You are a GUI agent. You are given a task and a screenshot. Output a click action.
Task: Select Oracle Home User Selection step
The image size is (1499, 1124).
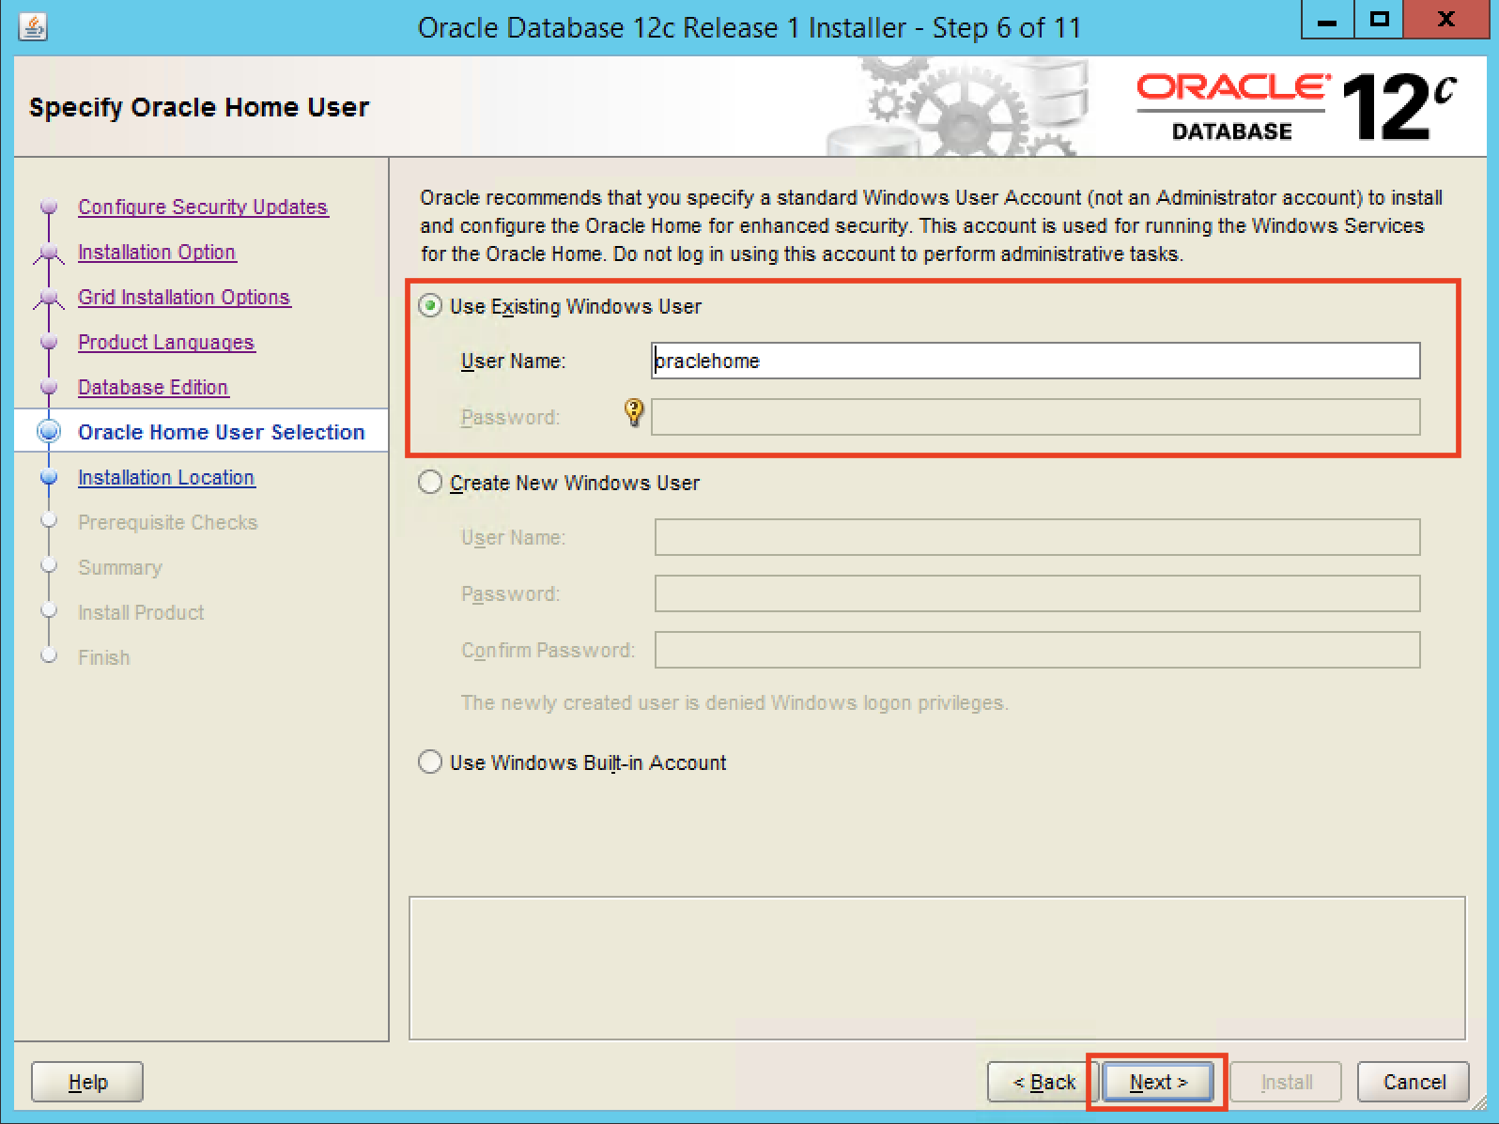tap(221, 432)
